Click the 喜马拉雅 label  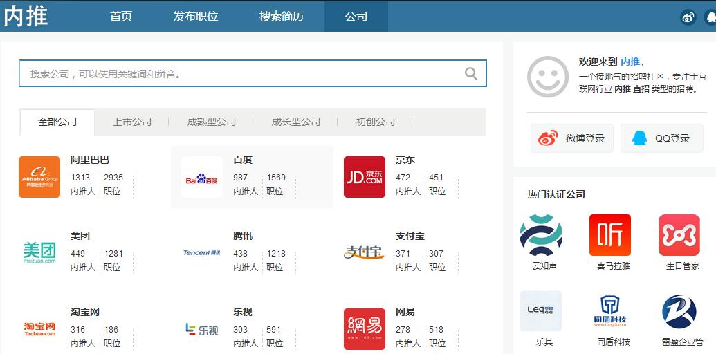(x=613, y=266)
